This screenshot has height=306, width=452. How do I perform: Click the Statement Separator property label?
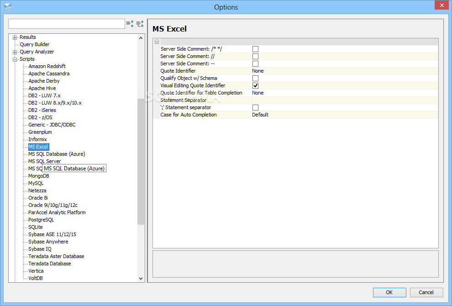(x=184, y=100)
